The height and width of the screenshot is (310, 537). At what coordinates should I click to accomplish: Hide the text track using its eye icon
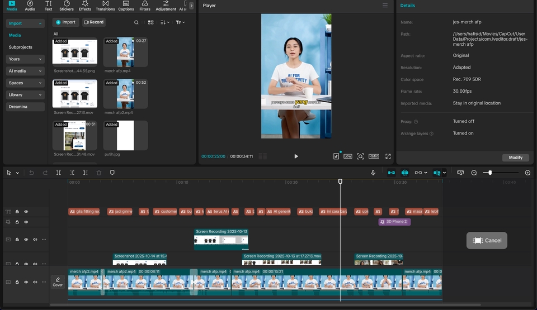26,212
